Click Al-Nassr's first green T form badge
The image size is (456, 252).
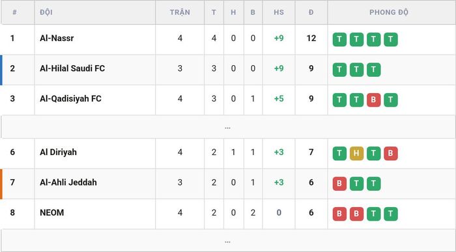339,40
